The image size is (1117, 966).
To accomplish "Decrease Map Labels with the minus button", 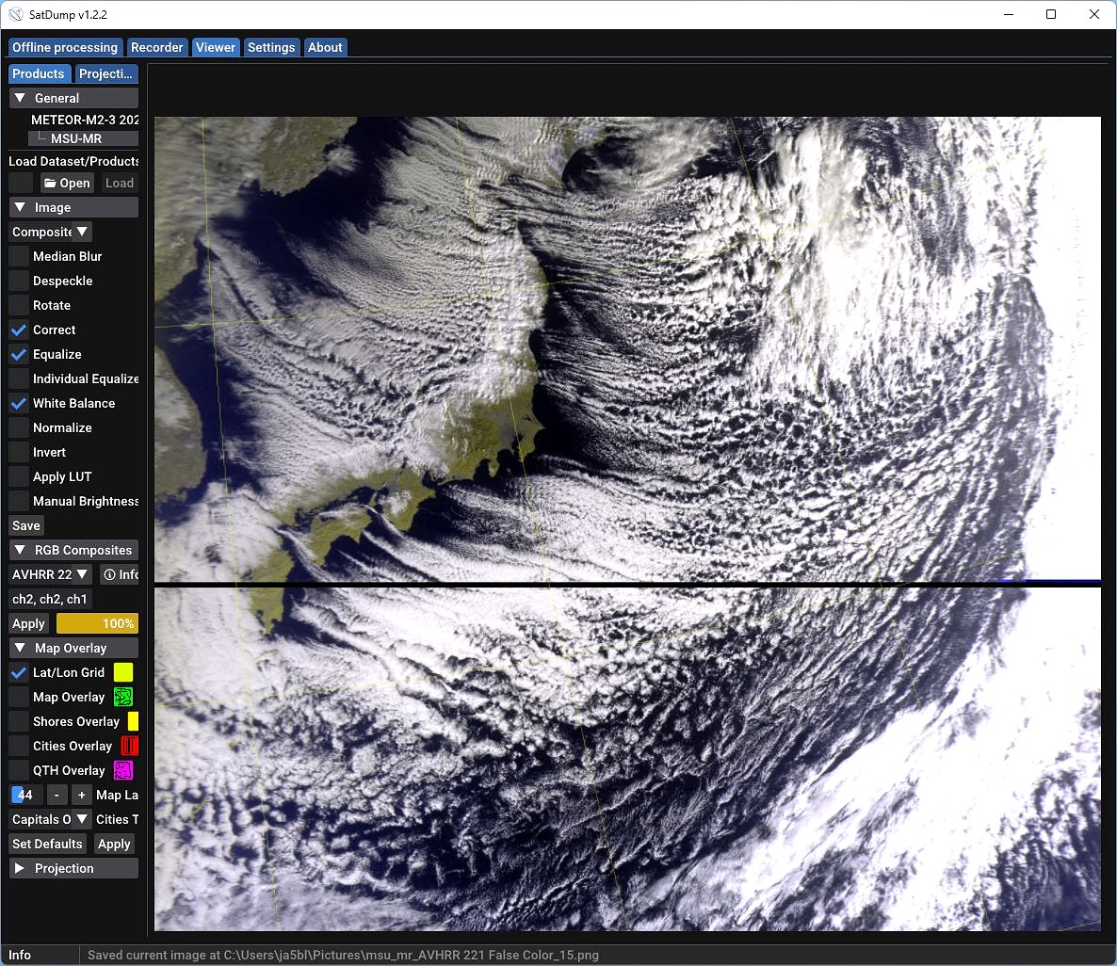I will [x=57, y=795].
